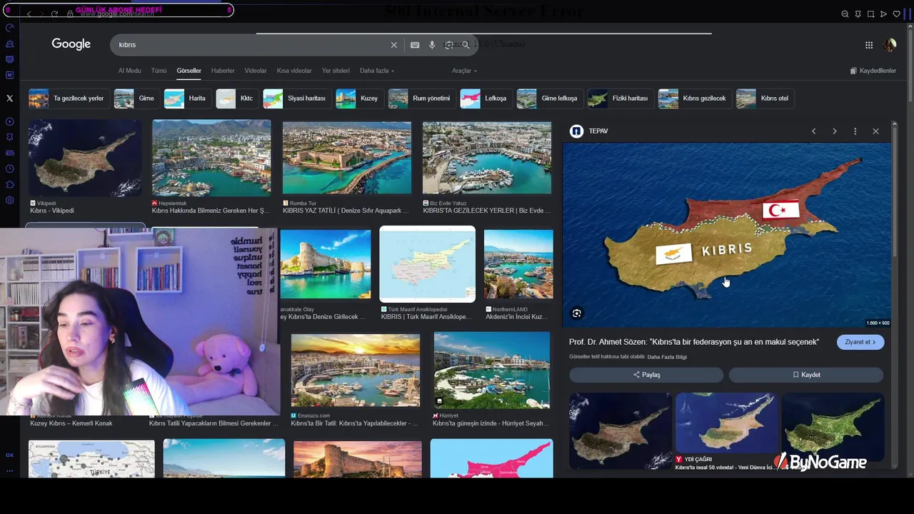Image resolution: width=914 pixels, height=514 pixels.
Task: Apply the Kuzey filter chip
Action: click(x=359, y=99)
